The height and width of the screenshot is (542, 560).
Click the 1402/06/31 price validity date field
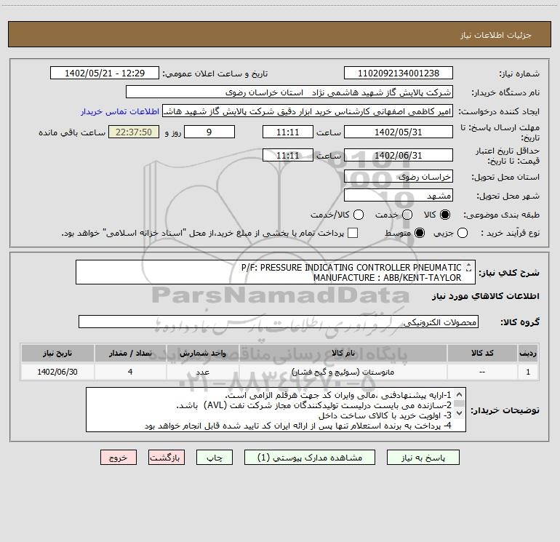(x=399, y=155)
